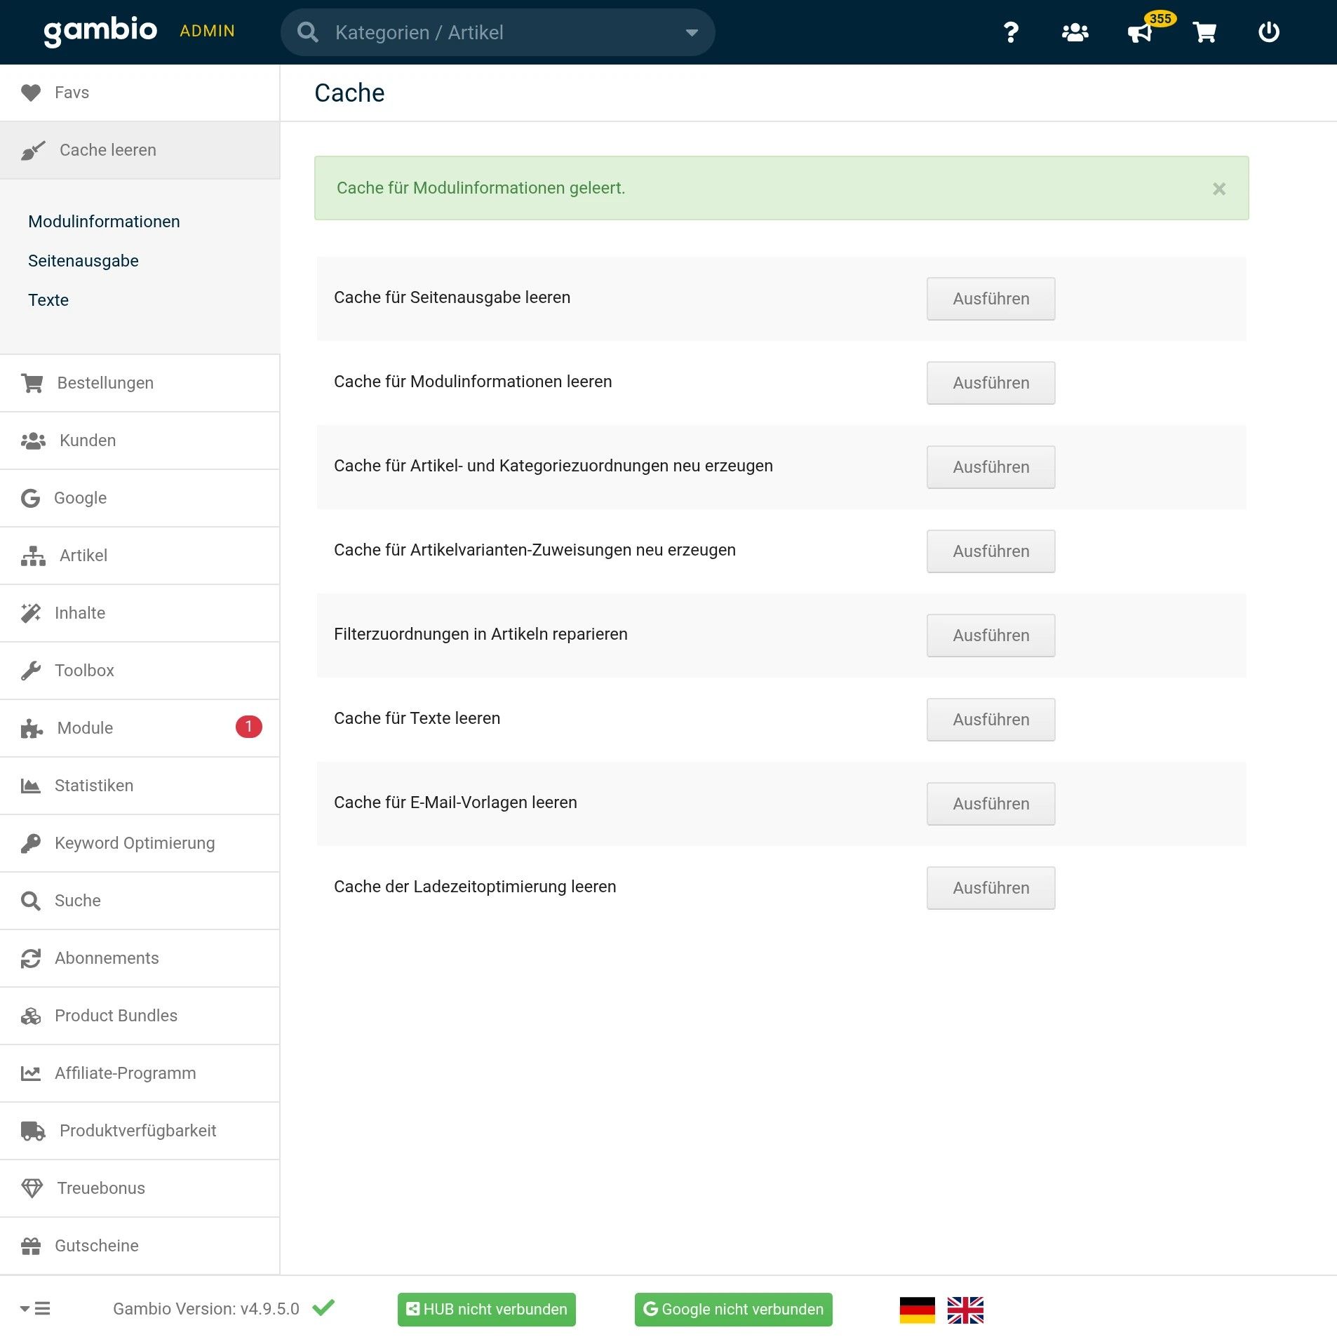
Task: Open the megaphone news icon with 355 badge
Action: pos(1140,32)
